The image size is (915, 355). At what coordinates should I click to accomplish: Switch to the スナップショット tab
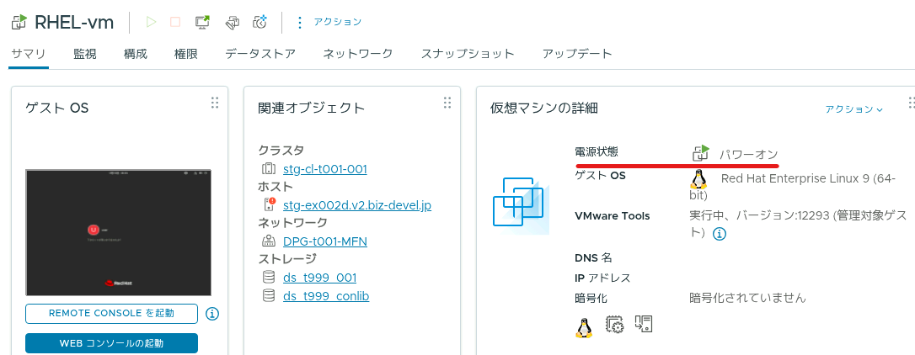(468, 54)
